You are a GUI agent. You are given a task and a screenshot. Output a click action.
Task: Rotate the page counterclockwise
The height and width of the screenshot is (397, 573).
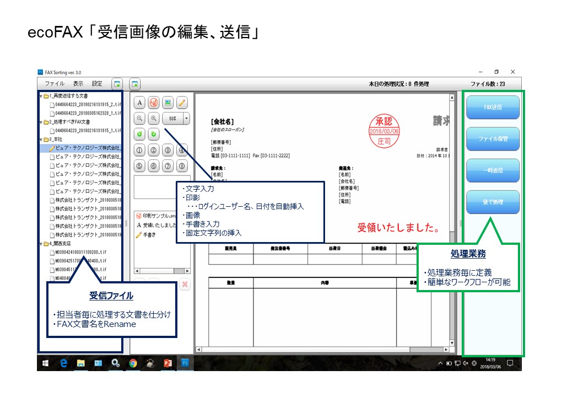pos(139,134)
